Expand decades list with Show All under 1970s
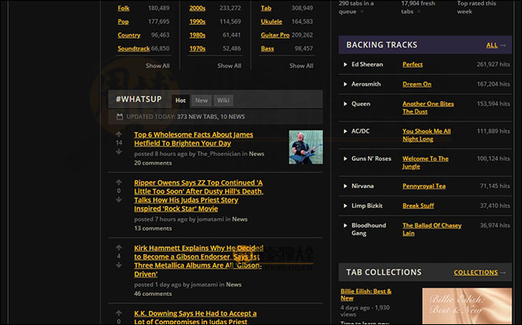This screenshot has height=325, width=522. (230, 66)
